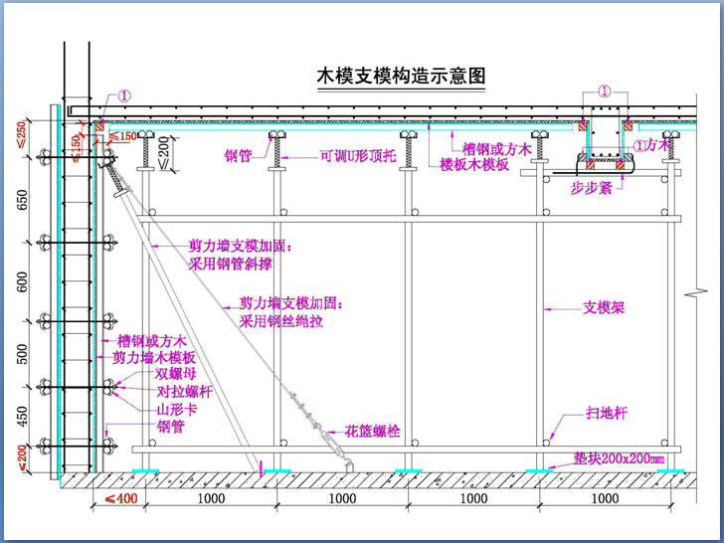Select the 山形卡 label
This screenshot has height=543, width=724.
click(174, 409)
